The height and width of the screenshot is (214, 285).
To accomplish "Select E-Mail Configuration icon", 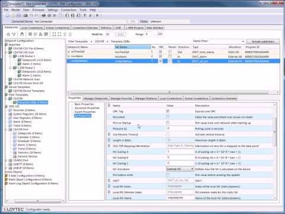I will [x=6, y=176].
